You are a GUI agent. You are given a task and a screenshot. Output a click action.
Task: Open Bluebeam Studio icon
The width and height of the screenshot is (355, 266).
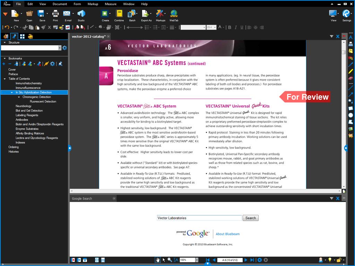point(81,13)
